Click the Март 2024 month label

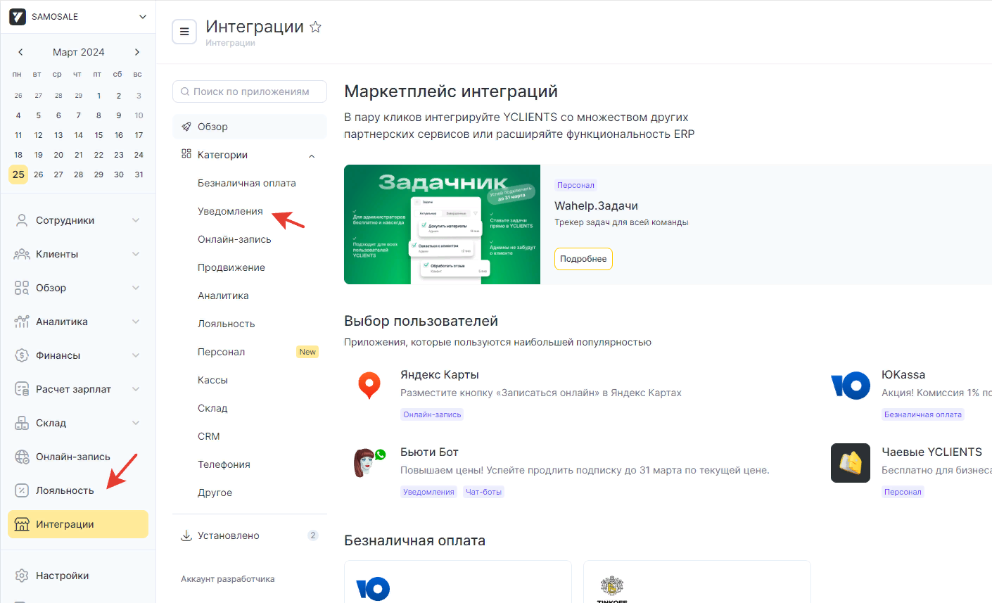click(79, 52)
